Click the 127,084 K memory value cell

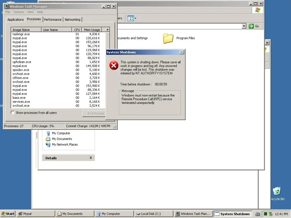(93, 94)
